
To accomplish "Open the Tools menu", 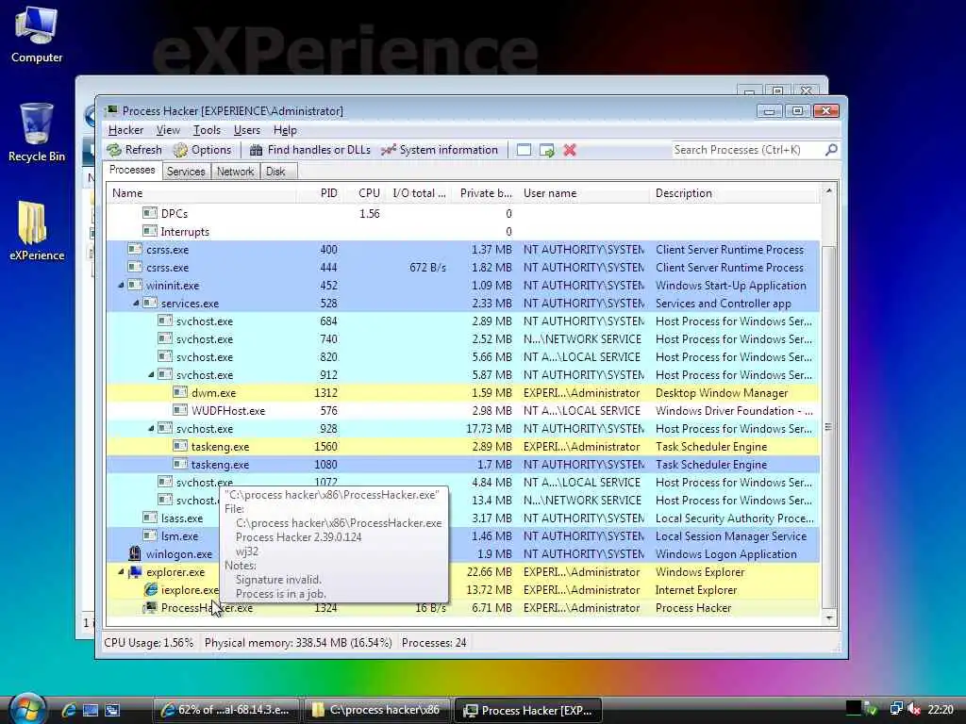I will (207, 130).
